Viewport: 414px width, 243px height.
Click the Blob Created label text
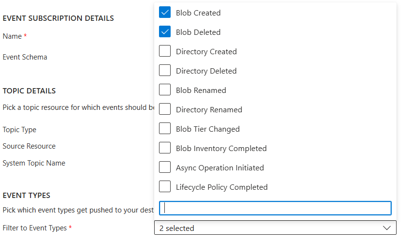coord(198,13)
